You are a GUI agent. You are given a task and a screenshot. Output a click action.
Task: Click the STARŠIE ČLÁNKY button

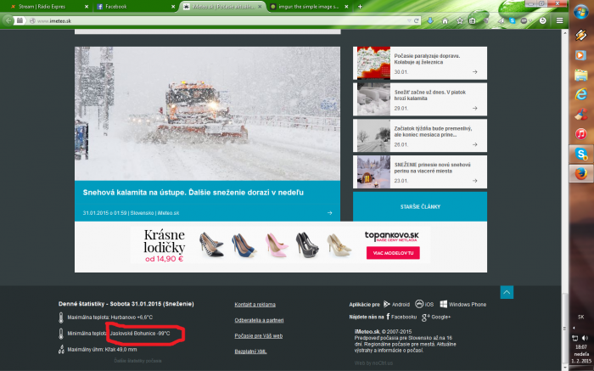[420, 206]
